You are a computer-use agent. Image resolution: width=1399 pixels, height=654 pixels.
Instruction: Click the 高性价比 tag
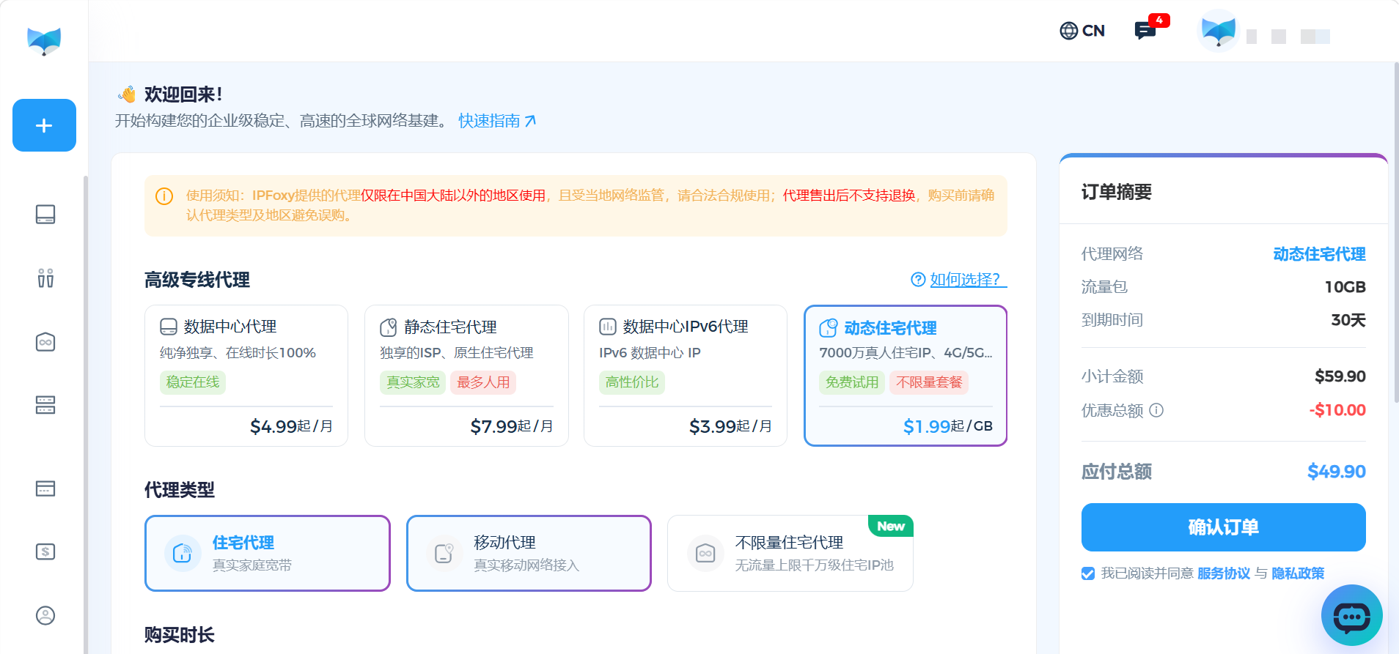632,382
